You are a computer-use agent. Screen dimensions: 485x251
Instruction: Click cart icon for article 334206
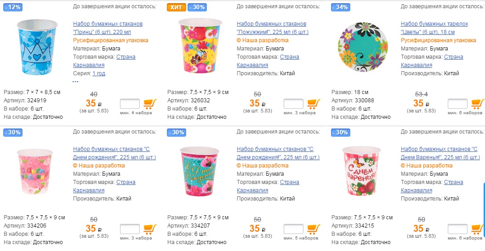(150, 229)
